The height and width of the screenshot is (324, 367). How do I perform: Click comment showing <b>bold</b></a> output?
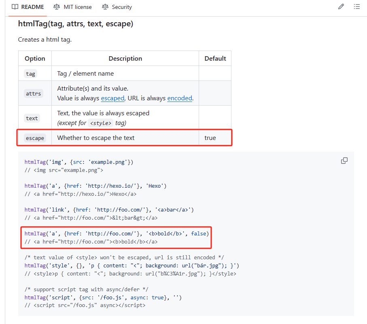91,241
